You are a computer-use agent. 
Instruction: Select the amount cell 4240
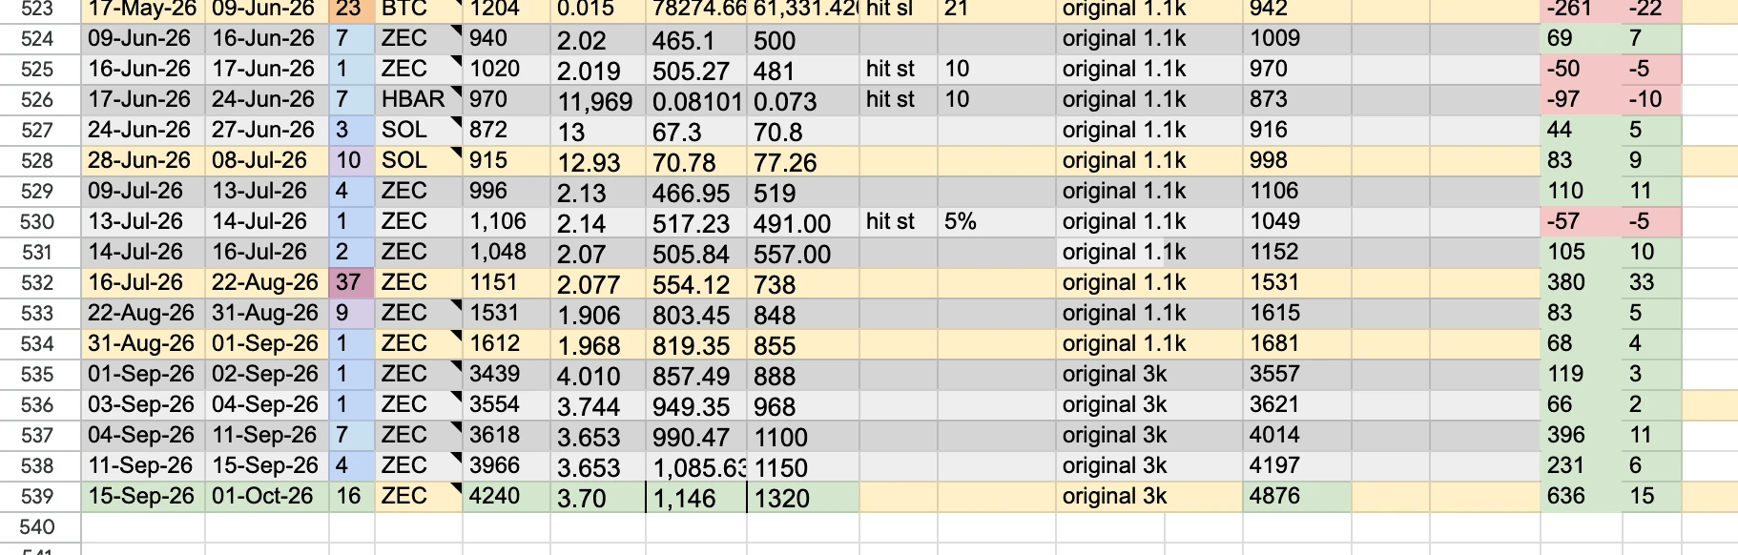pos(507,496)
